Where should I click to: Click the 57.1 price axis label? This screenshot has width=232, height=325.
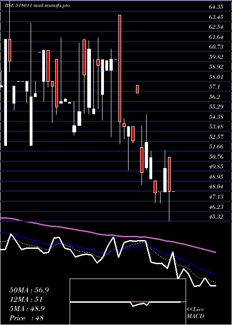click(214, 87)
